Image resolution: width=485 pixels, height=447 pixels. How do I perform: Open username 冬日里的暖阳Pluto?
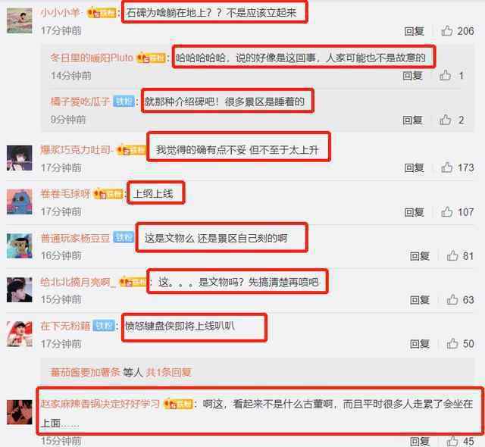click(x=92, y=58)
